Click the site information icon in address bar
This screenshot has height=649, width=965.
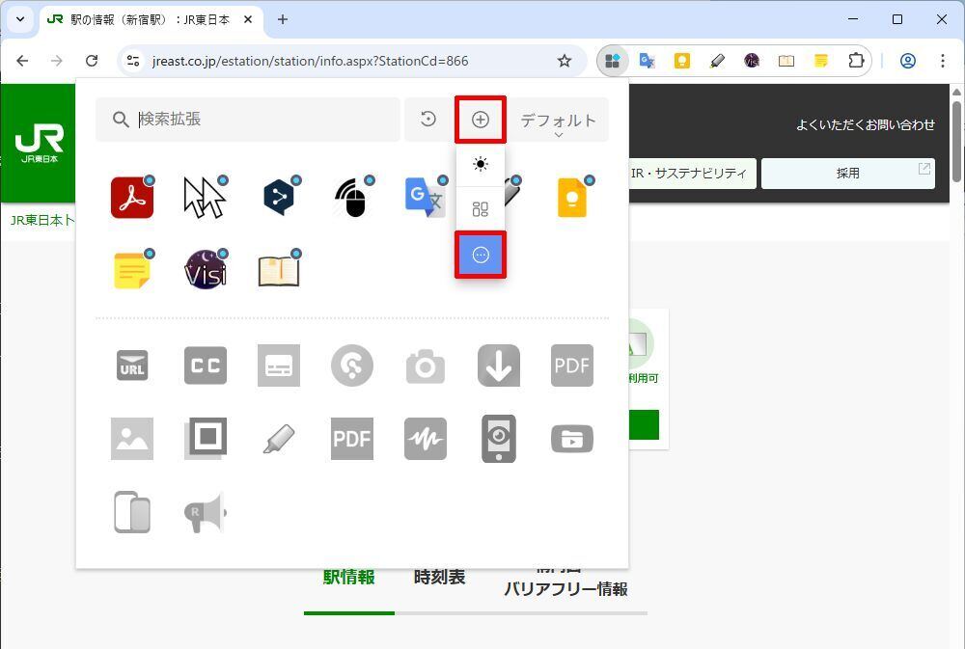point(133,61)
